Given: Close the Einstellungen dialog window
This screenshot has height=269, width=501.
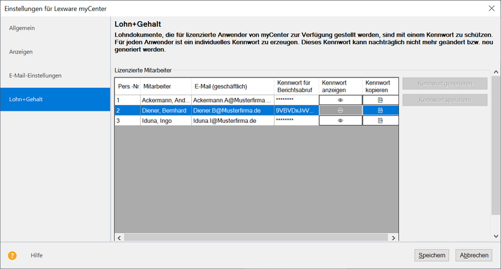Looking at the screenshot, I should point(491,8).
